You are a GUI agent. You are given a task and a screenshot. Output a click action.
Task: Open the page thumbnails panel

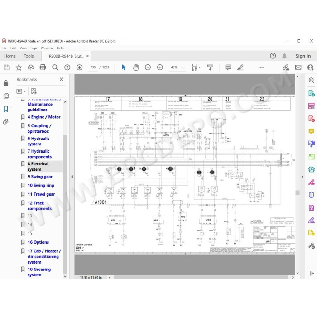(x=6, y=96)
